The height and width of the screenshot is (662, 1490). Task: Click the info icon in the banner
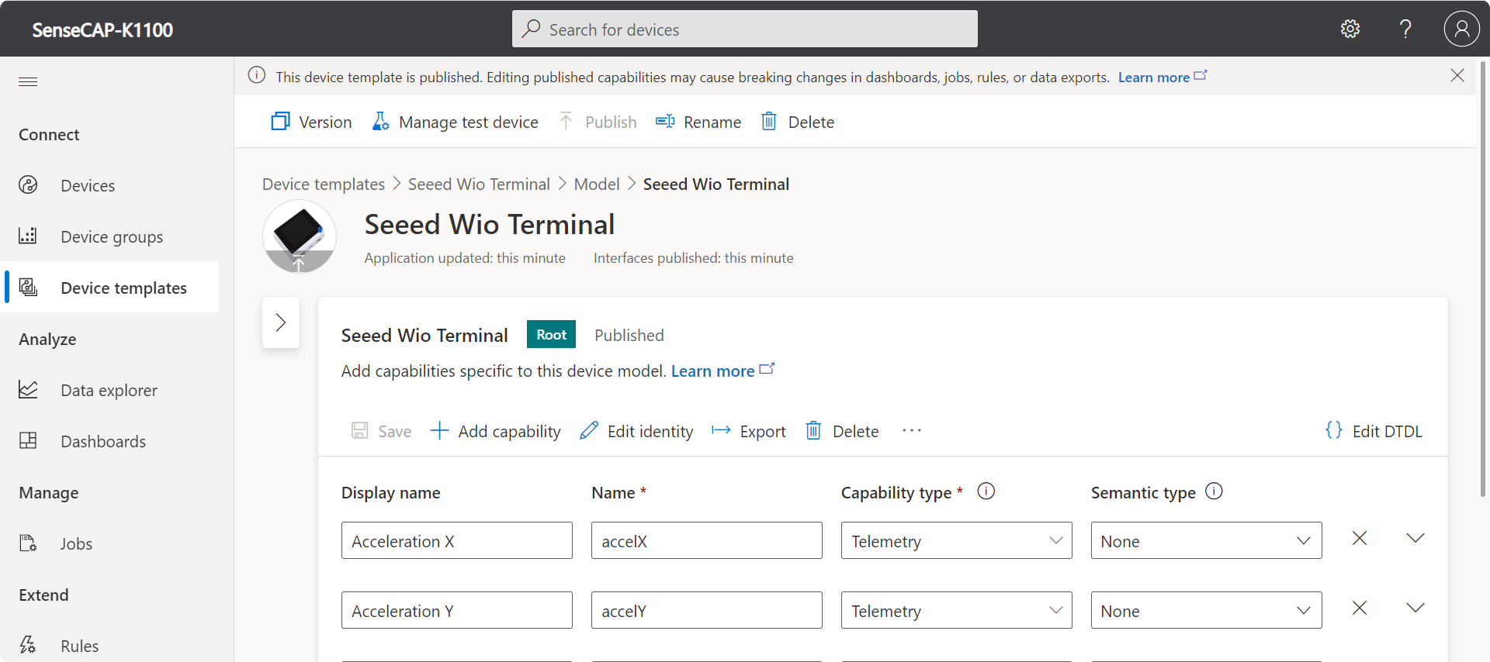(x=257, y=75)
